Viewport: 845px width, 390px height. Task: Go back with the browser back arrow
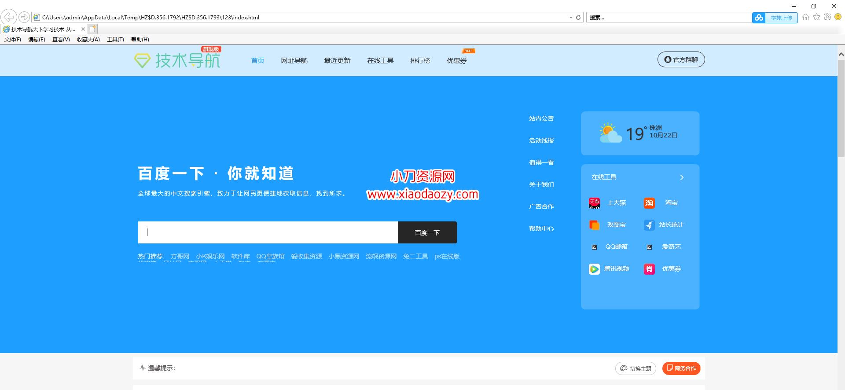[x=9, y=17]
